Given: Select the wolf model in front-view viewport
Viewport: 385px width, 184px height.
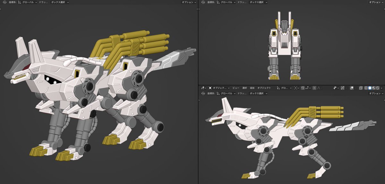Looking at the screenshot, I should (x=284, y=45).
